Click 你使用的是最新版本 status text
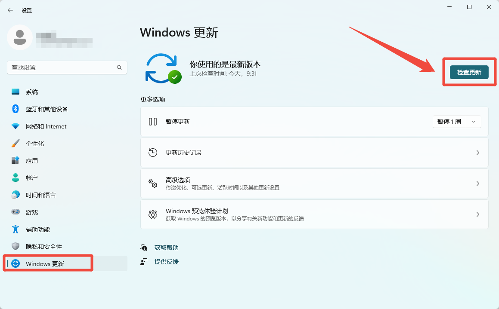499x309 pixels. [x=225, y=64]
